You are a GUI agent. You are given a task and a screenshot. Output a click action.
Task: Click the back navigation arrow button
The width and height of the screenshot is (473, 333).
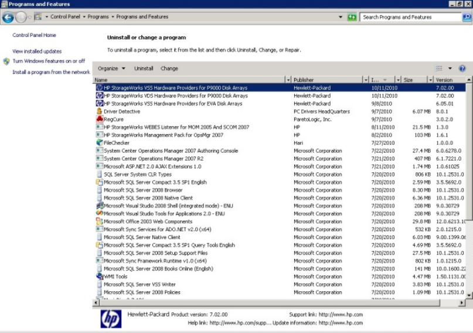8,17
